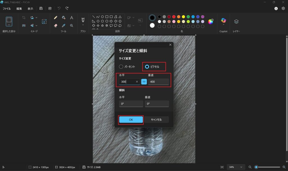Open the zoom percentage 34% dropdown
Viewport: 288px width, 171px height.
click(x=236, y=167)
